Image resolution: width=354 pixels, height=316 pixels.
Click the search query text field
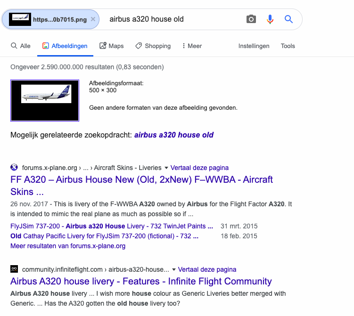click(x=174, y=19)
